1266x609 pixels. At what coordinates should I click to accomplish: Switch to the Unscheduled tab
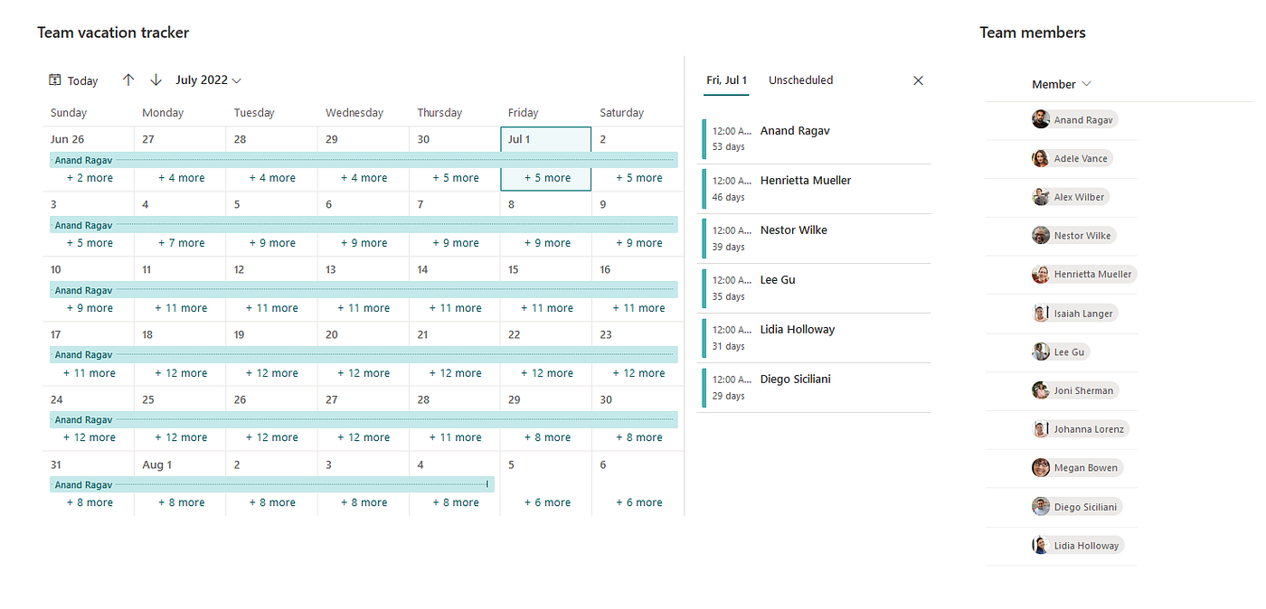click(x=800, y=80)
